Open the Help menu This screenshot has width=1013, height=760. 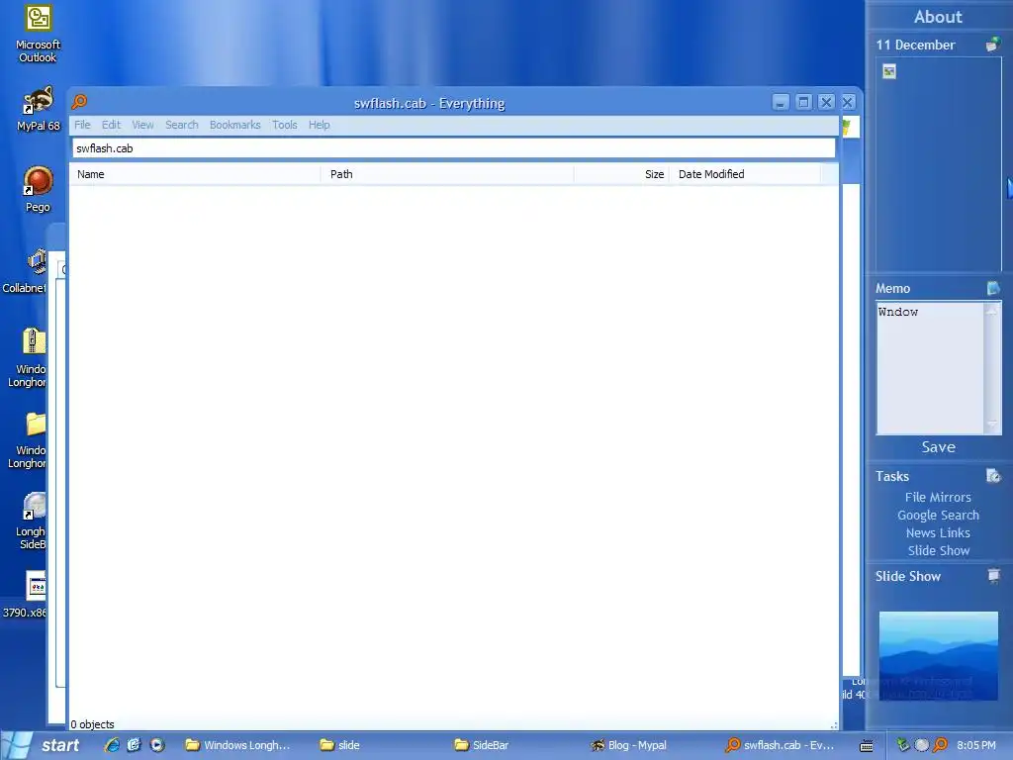click(320, 125)
